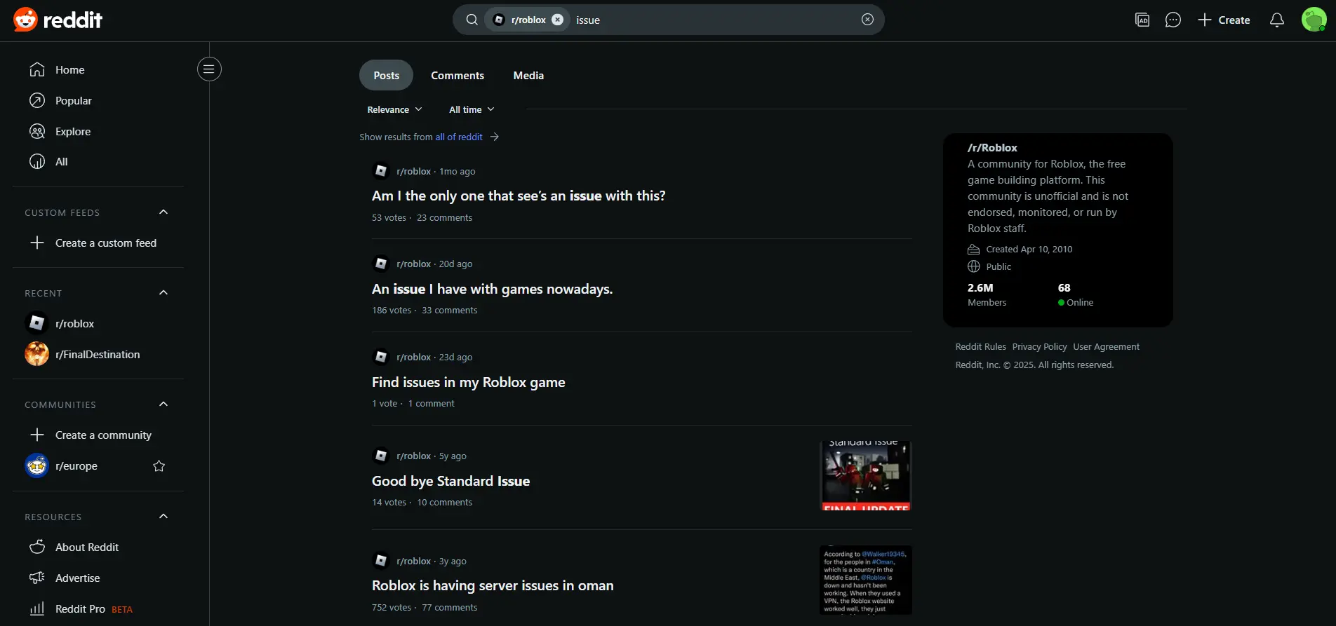Click r/roblox avatar on 3y ago post

click(x=381, y=561)
